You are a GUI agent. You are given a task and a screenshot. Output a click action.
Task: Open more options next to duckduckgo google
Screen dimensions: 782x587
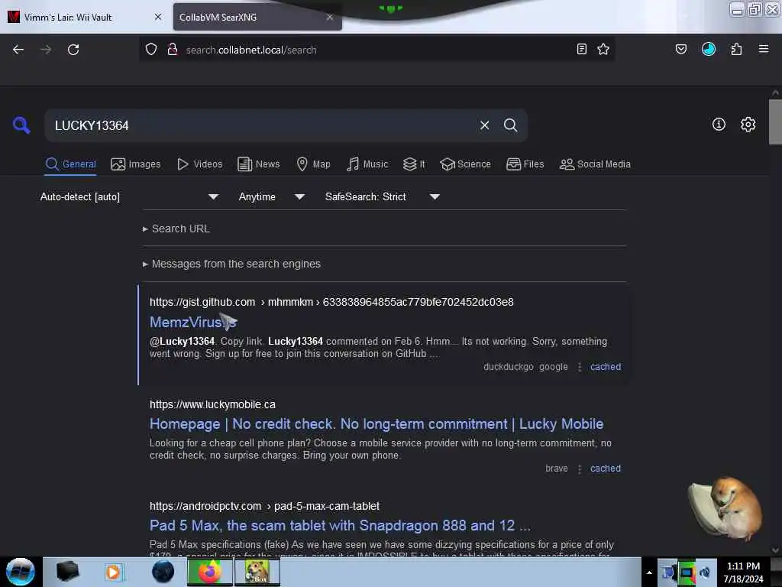(580, 367)
